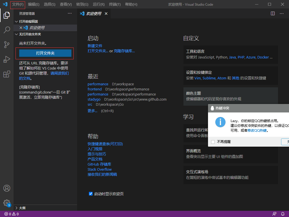Open the 交互式演练场 learning card
The image size is (289, 217).
pos(231,175)
